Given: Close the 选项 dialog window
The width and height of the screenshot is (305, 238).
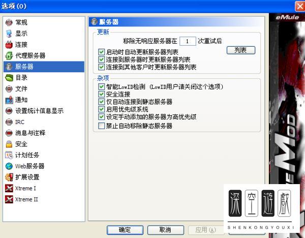Looking at the screenshot, I should pyautogui.click(x=300, y=6).
